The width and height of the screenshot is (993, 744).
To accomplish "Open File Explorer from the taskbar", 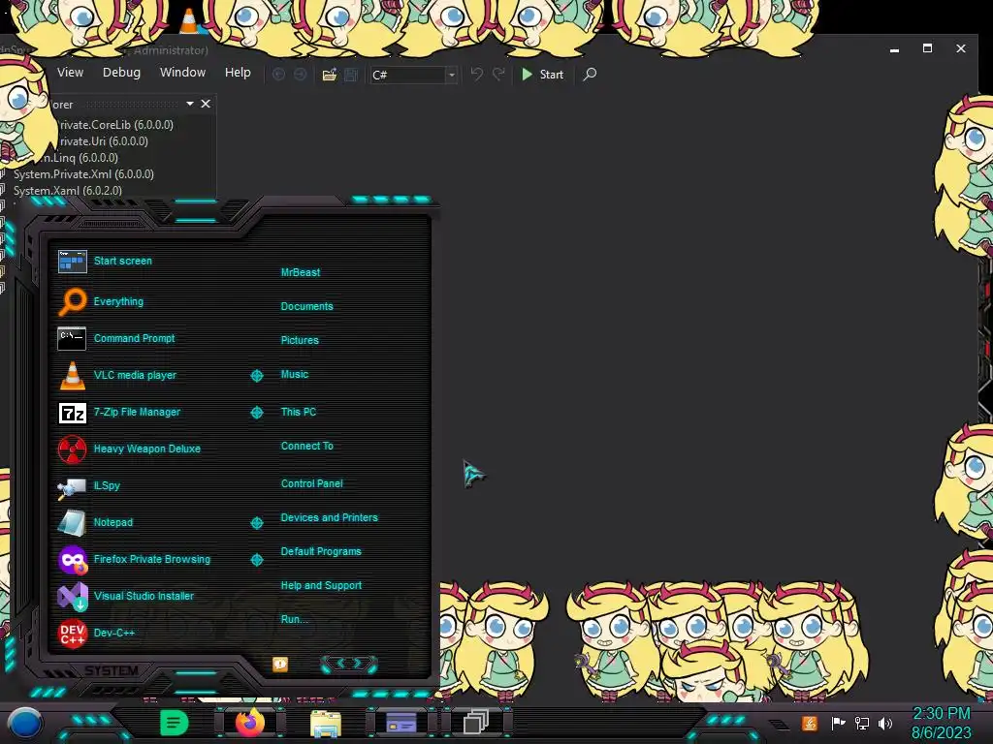I will [326, 723].
